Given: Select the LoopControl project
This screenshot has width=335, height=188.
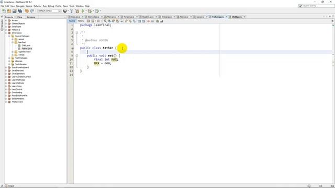Looking at the screenshot, I should pos(17,89).
